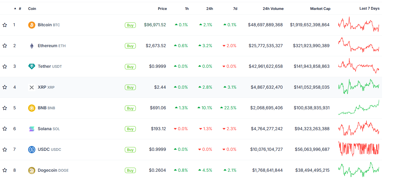
Task: Click BNB 7d change 22.5%
Action: (x=228, y=108)
